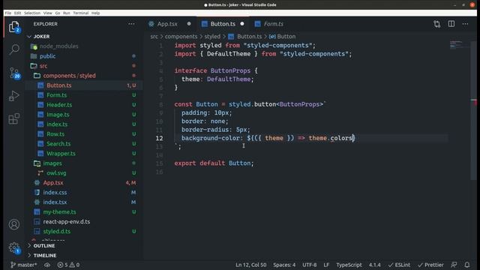
Task: Close the unsaved App.tsx tab dot
Action: pos(189,24)
